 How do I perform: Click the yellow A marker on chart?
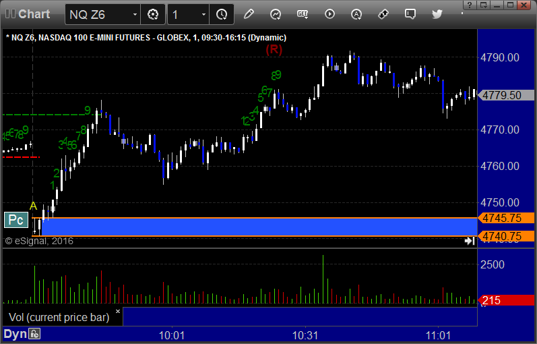(33, 206)
